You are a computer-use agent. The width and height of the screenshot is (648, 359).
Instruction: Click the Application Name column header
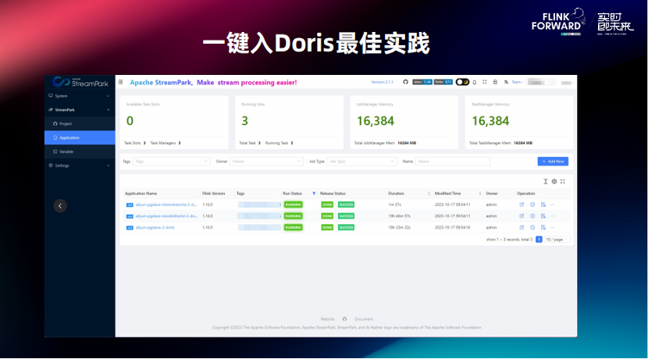pos(141,194)
